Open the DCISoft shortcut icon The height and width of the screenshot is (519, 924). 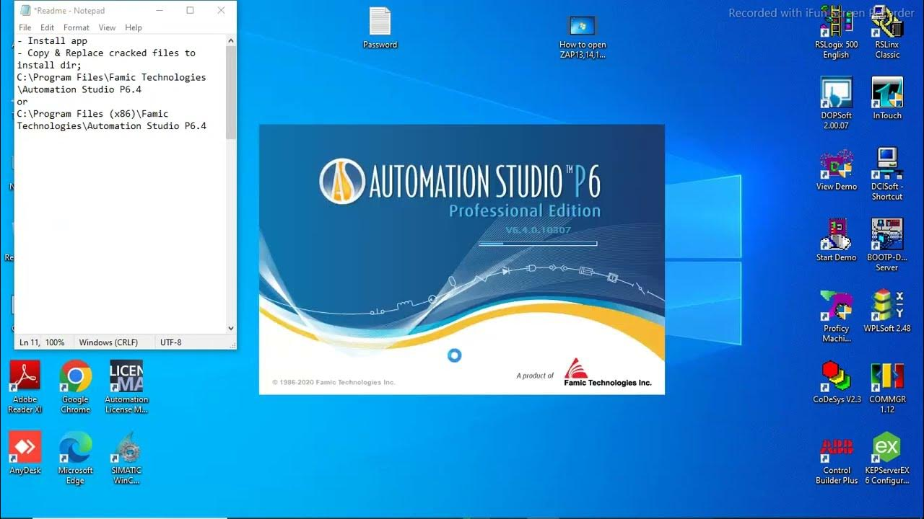(x=887, y=174)
